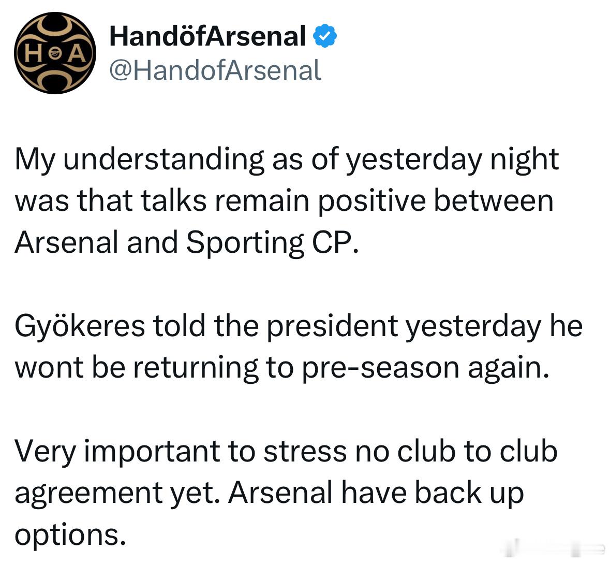This screenshot has height=563, width=610.
Task: Click the 'yesterday night' phrase in the first line
Action: pyautogui.click(x=452, y=160)
